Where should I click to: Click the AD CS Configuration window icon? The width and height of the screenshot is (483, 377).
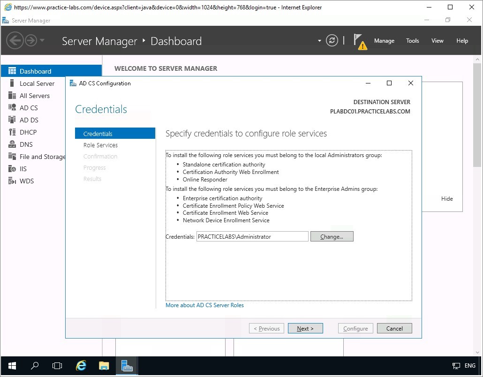click(x=73, y=83)
